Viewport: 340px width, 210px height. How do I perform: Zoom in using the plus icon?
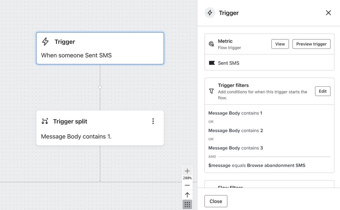[x=187, y=171]
